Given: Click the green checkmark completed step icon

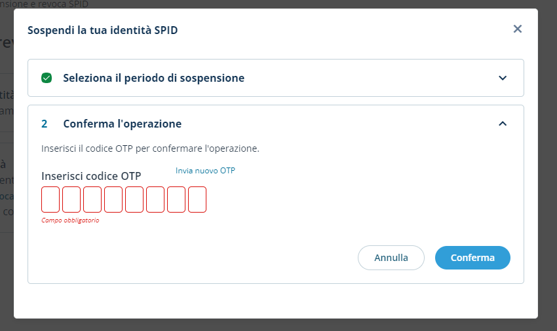Looking at the screenshot, I should [x=47, y=78].
